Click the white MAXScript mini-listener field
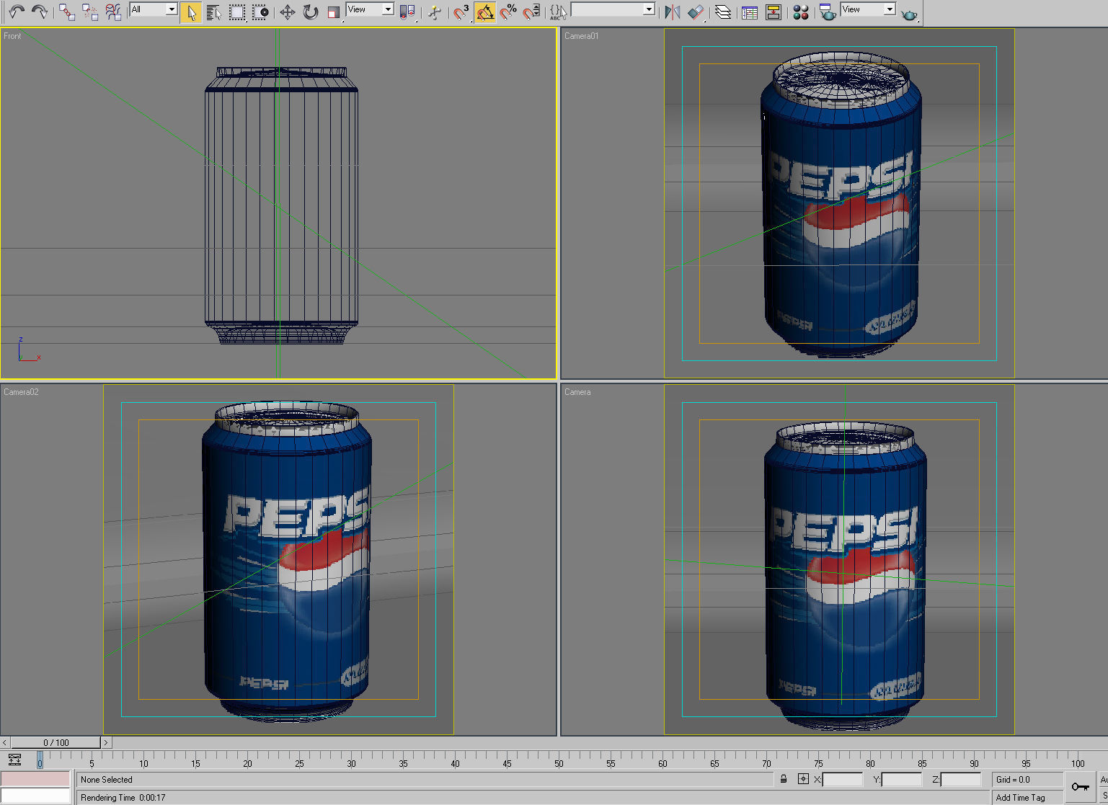 35,796
